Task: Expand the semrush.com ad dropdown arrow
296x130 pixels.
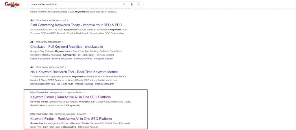Action: point(65,67)
